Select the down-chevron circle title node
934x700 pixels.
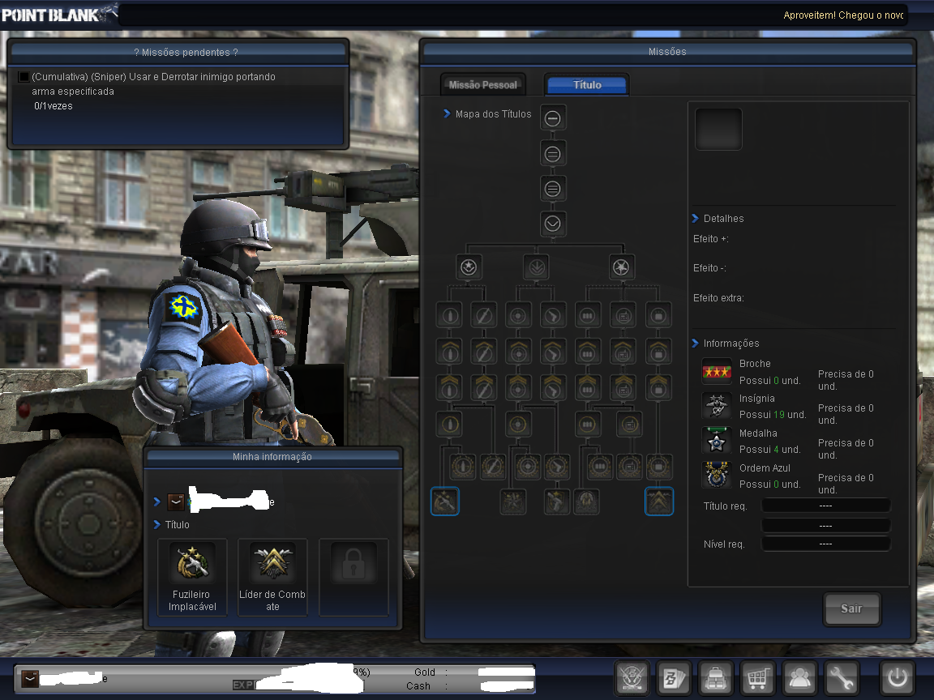[x=553, y=224]
